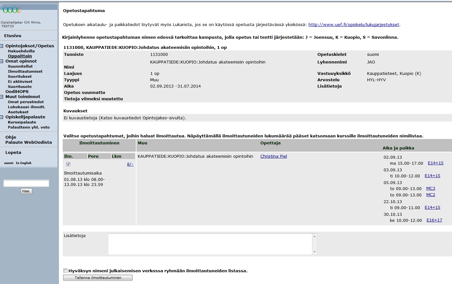Open Suoritukset page

(20, 76)
